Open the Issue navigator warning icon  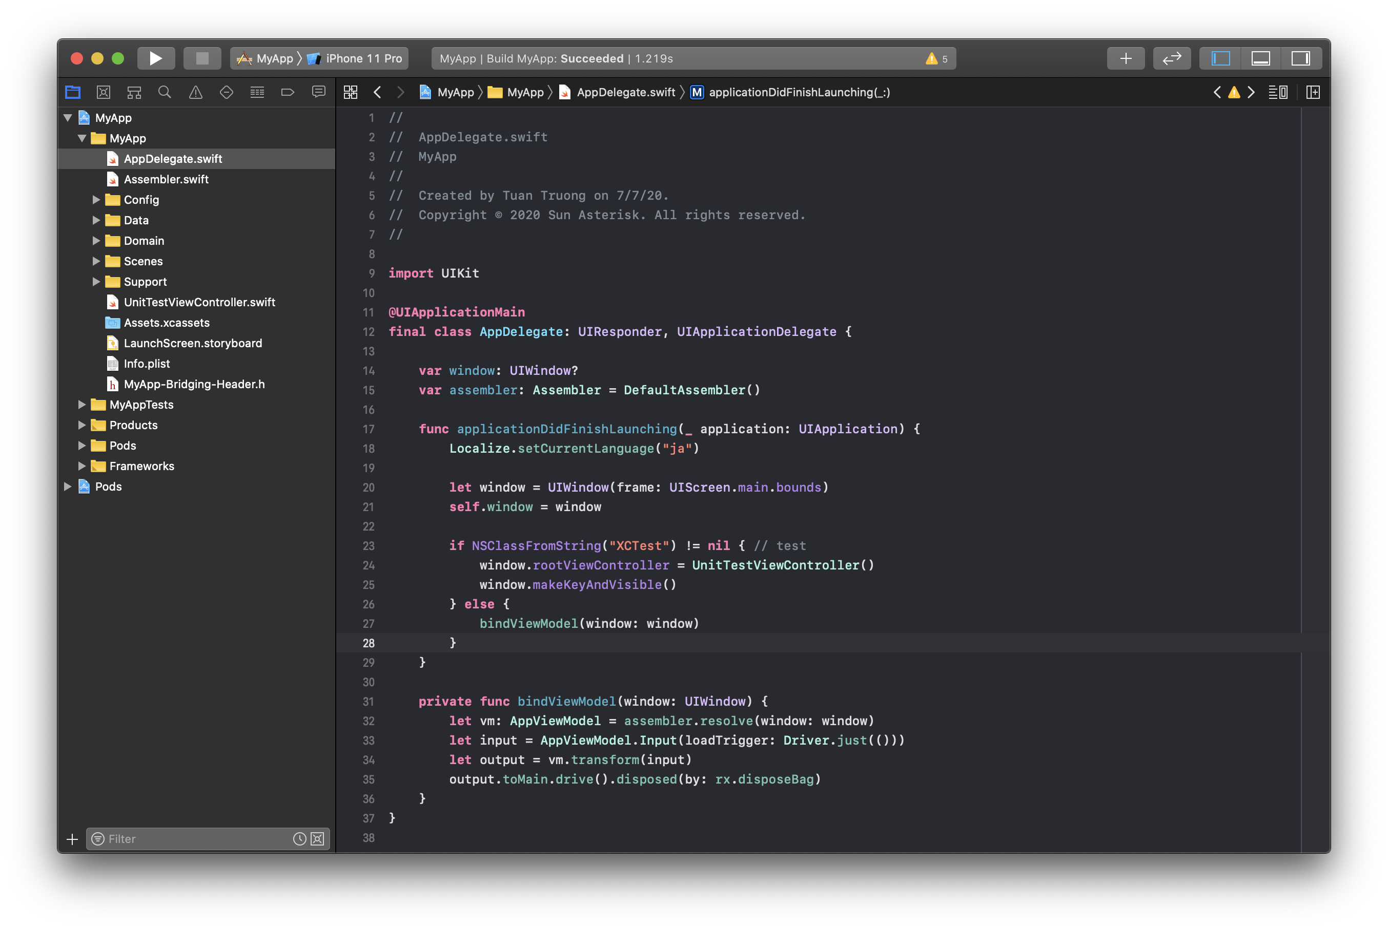pos(196,92)
